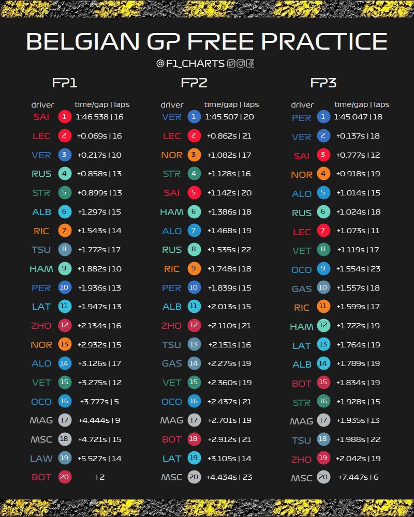Screen dimensions: 414x517
Task: Click the Belgian GP Free Practice title
Action: point(207,42)
